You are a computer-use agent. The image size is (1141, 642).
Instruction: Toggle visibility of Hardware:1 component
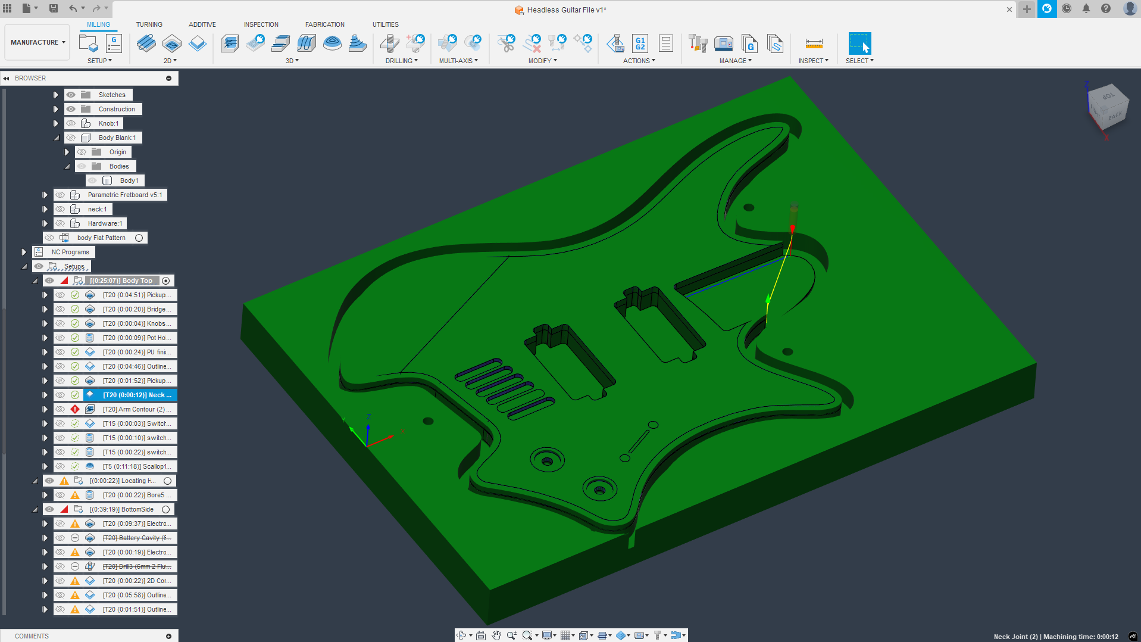(x=60, y=223)
